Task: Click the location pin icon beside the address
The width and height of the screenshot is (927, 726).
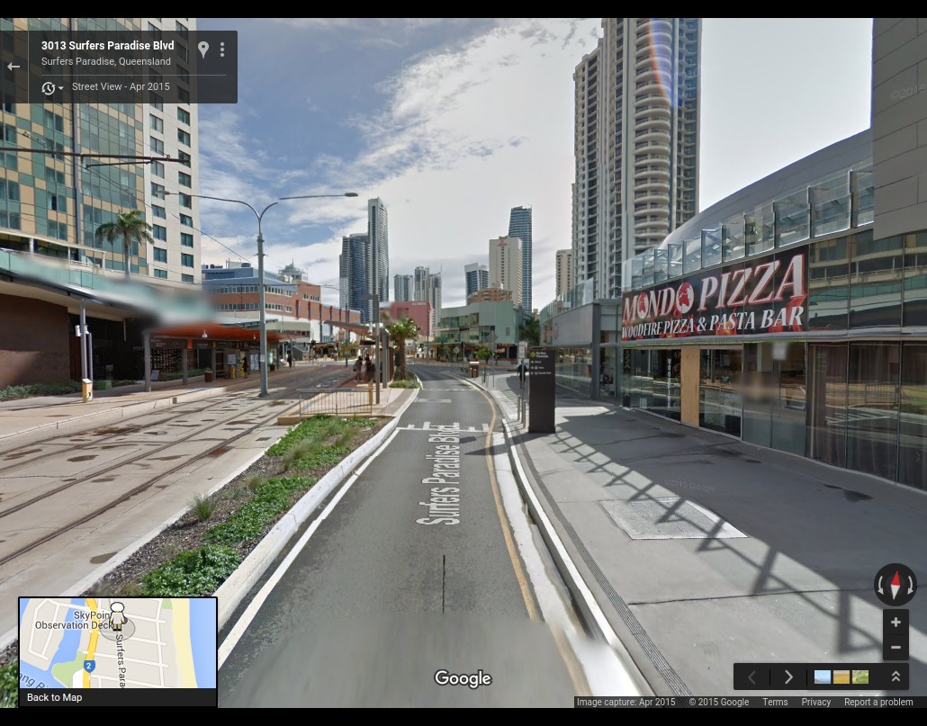Action: [203, 49]
